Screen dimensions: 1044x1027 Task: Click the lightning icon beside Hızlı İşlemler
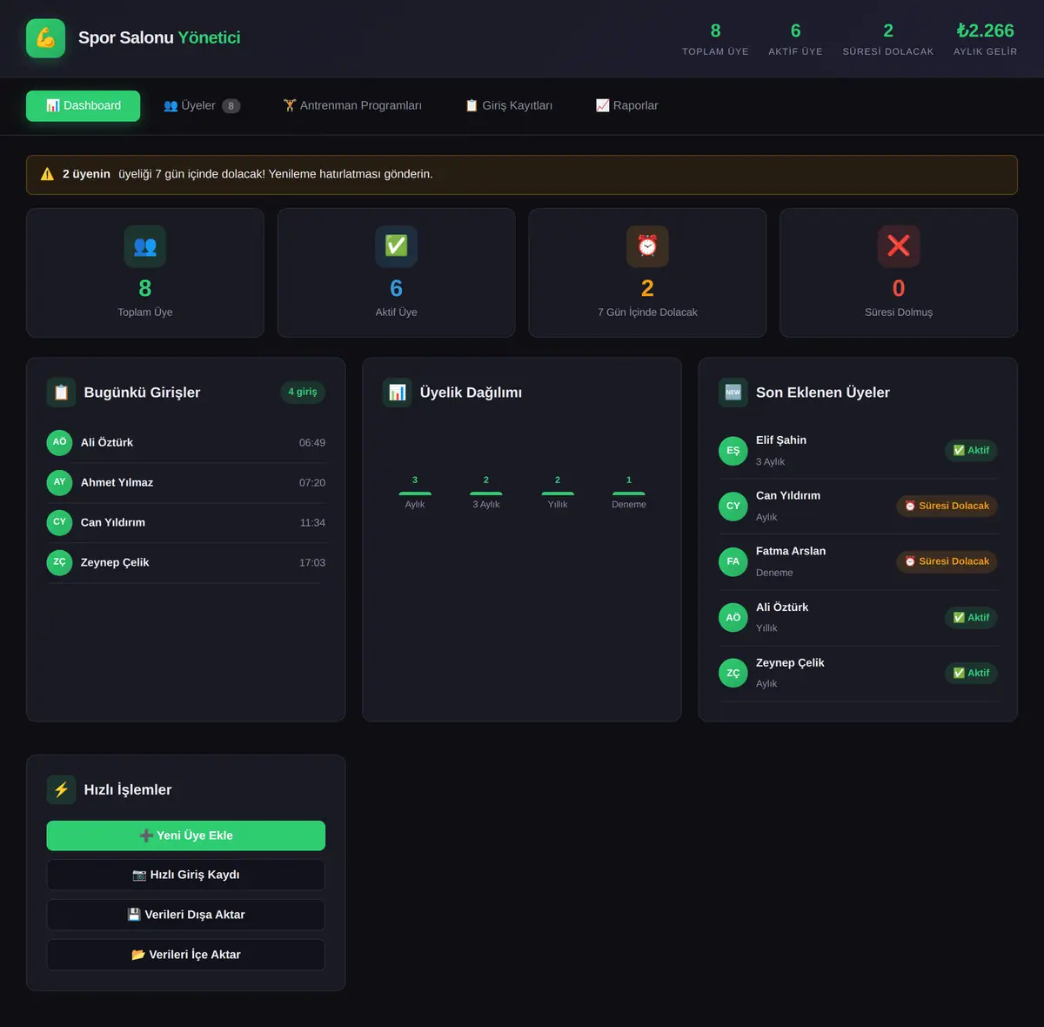(61, 789)
